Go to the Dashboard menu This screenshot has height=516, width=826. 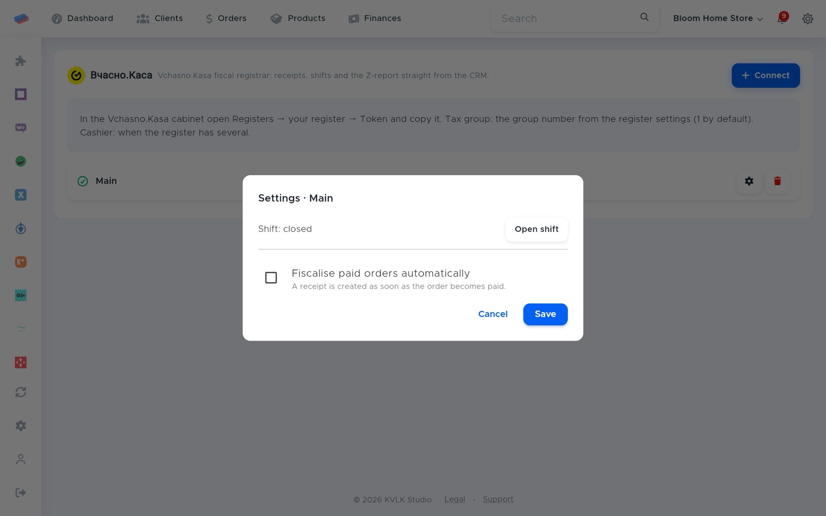pos(83,19)
